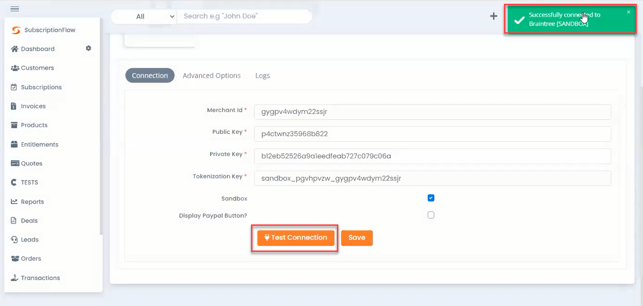Dismiss the Braintree success notification
Viewport: 643px width, 306px height.
pos(629,12)
